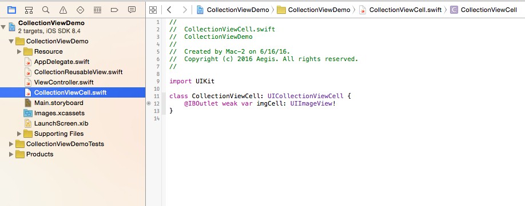Click the asset catalog icon beside Images.xcassets

(28, 113)
